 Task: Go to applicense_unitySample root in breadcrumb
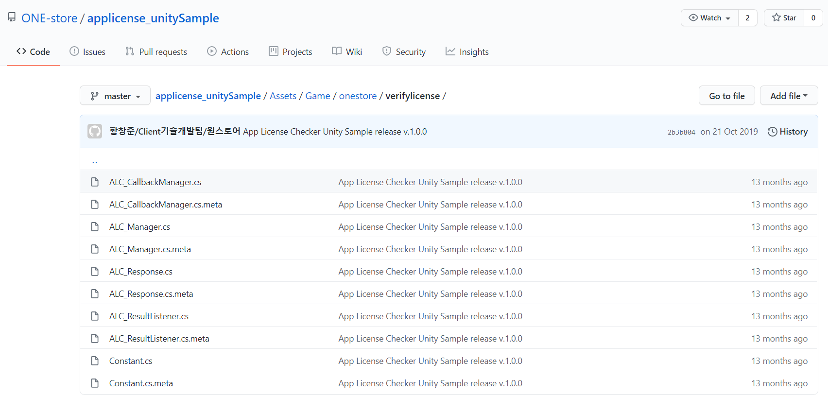coord(208,96)
